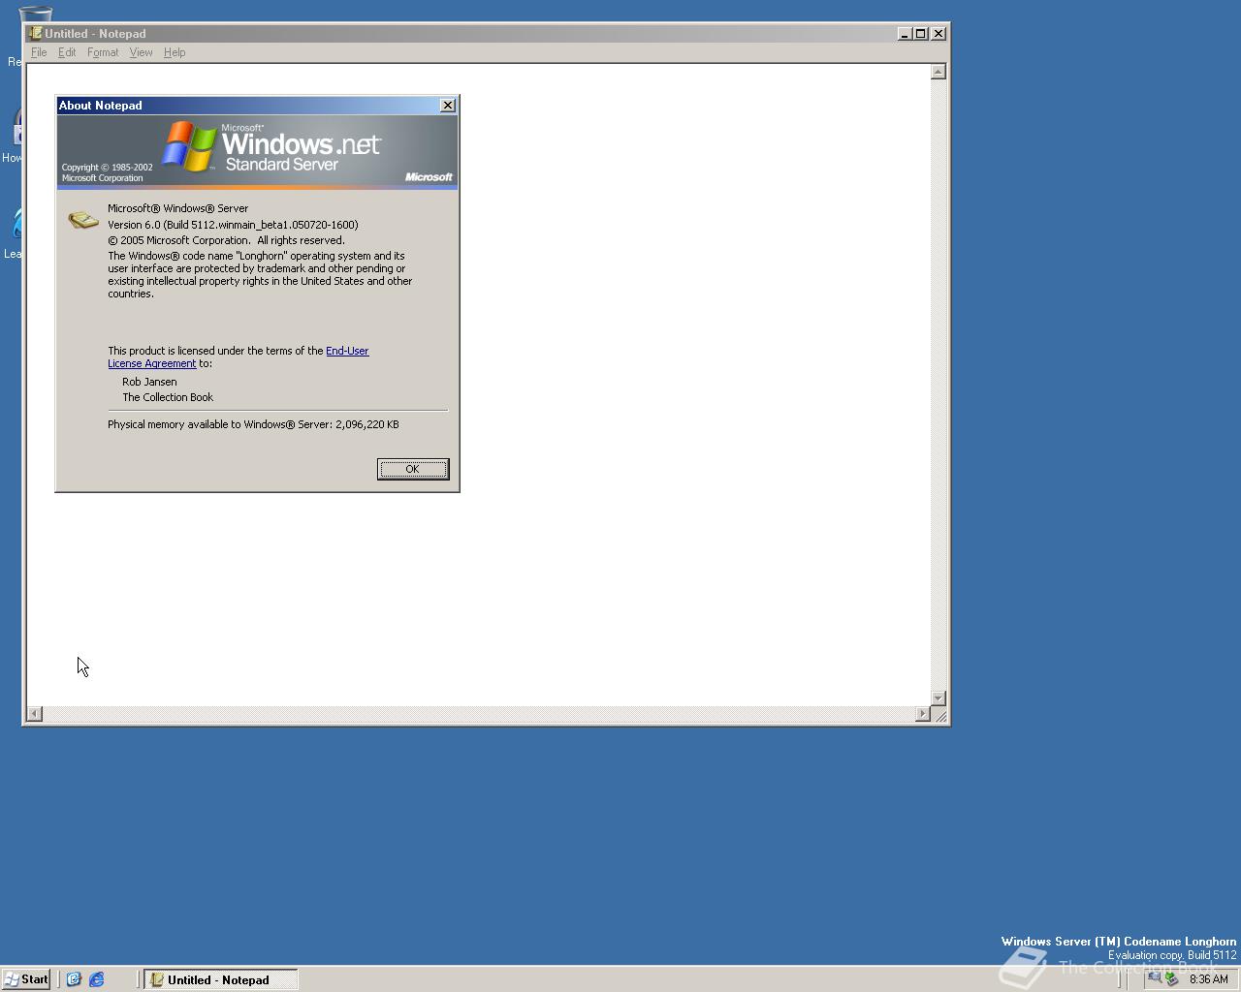The image size is (1241, 992).
Task: Select the Recycle Bin desktop icon
Action: (35, 15)
